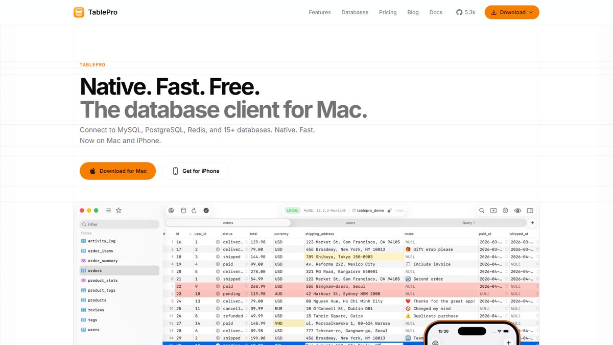Click the TablePro brand name link

pos(102,12)
